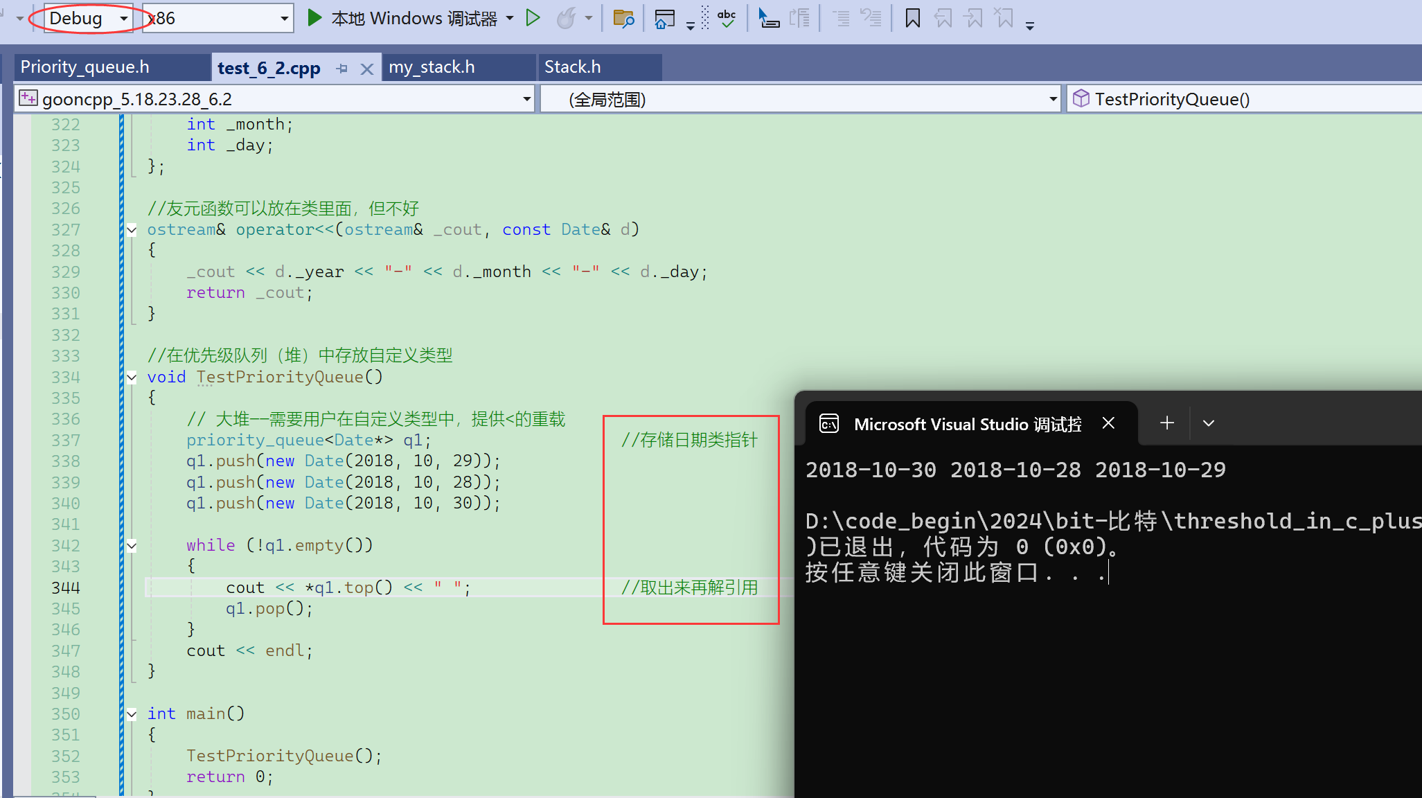Open the terminal tab list chevron
Image resolution: width=1422 pixels, height=798 pixels.
(1209, 423)
